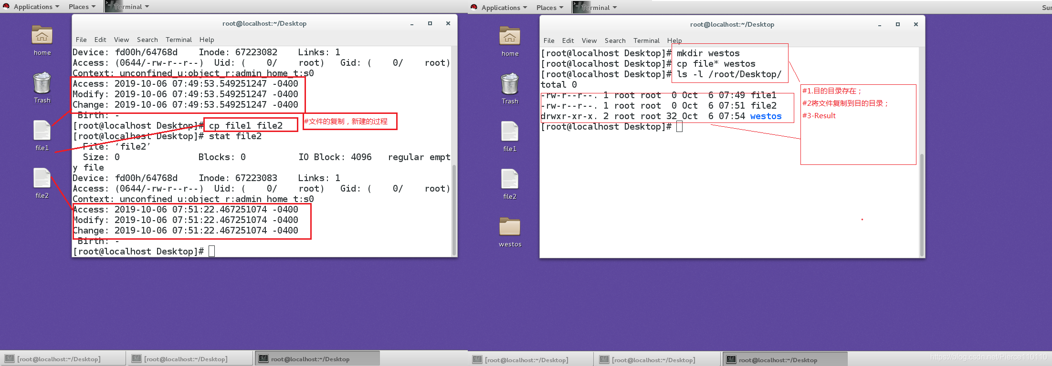Image resolution: width=1052 pixels, height=366 pixels.
Task: Switch to second taskbar terminal on right panel
Action: click(658, 360)
